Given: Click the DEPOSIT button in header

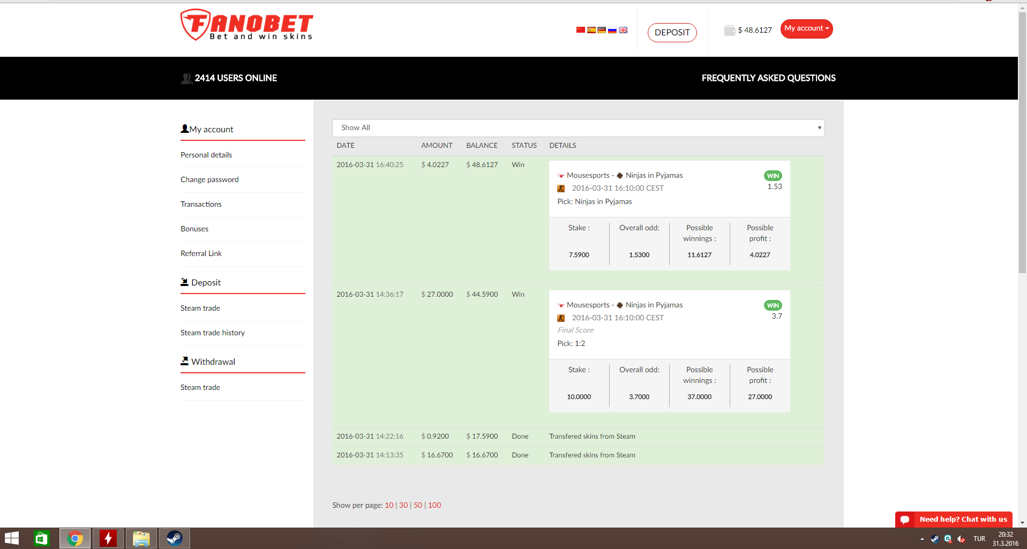Looking at the screenshot, I should point(672,32).
